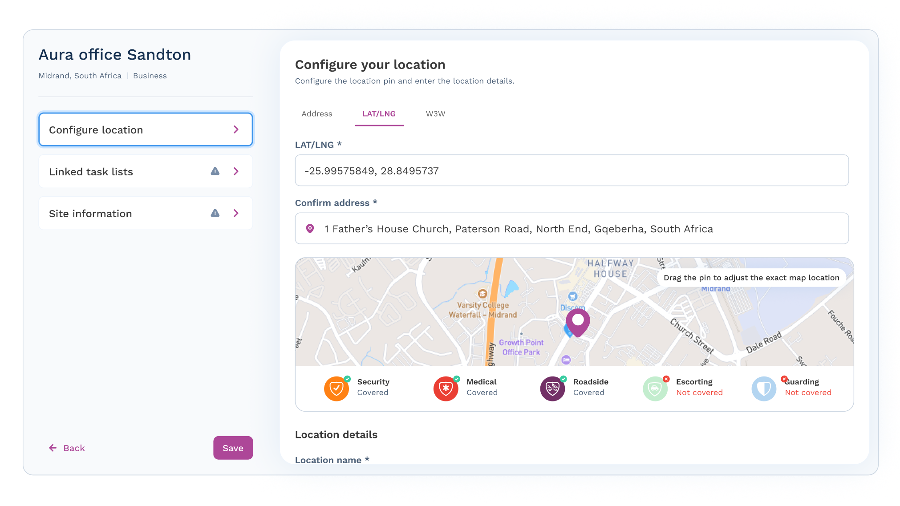Click the red Medical coverage icon

click(x=446, y=389)
